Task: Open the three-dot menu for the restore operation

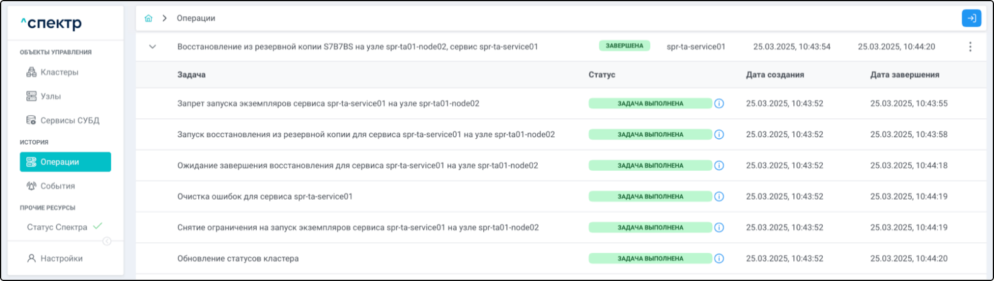Action: (x=970, y=47)
